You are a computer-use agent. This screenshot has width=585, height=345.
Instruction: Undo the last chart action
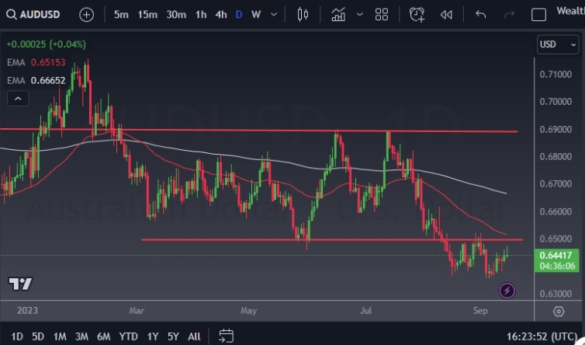[481, 14]
